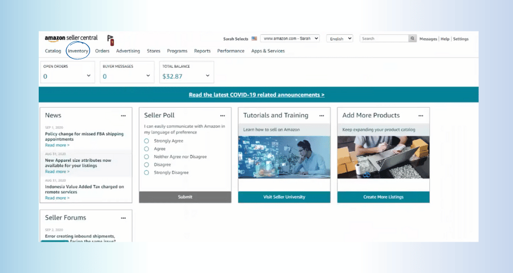Open the Programs menu
513x273 pixels.
tap(177, 51)
